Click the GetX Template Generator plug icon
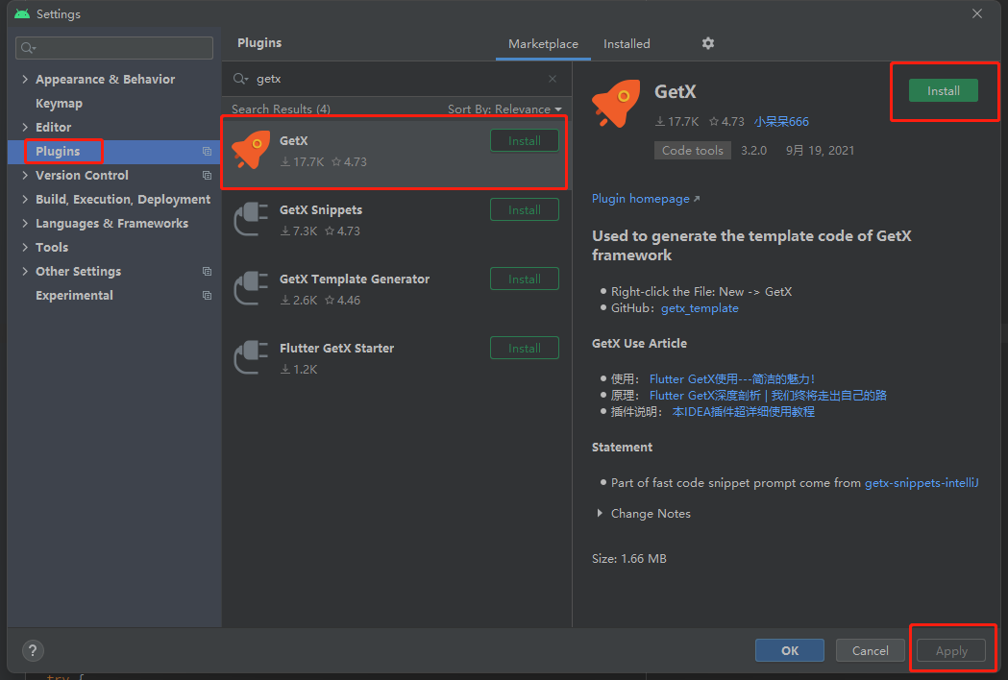This screenshot has height=680, width=1008. coord(251,288)
